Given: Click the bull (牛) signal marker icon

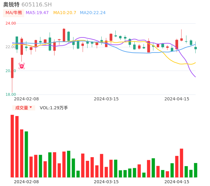Looking at the screenshot, I should 21,66.
